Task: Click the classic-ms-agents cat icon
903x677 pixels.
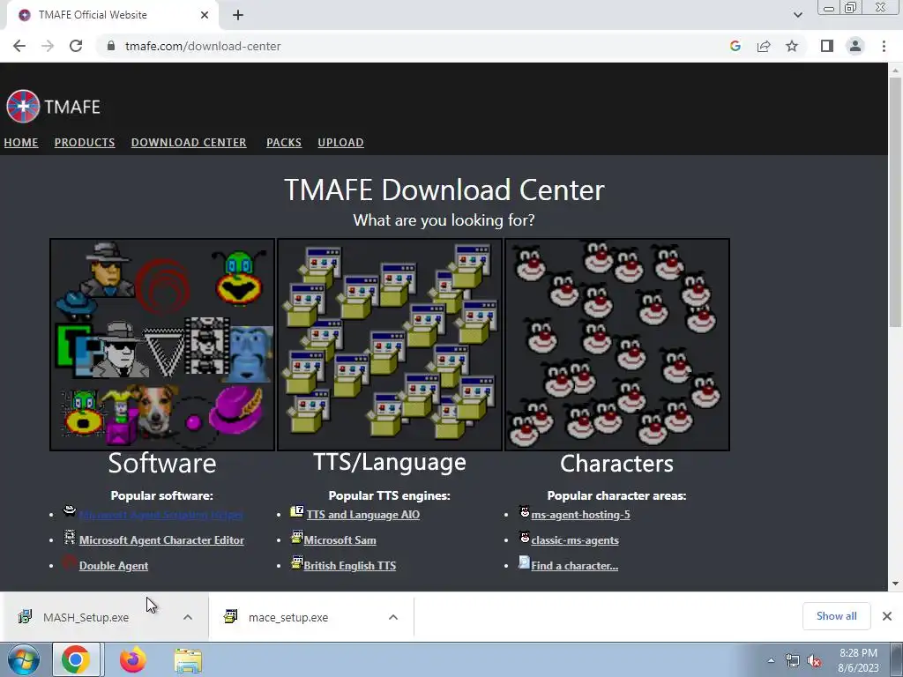Action: 524,537
